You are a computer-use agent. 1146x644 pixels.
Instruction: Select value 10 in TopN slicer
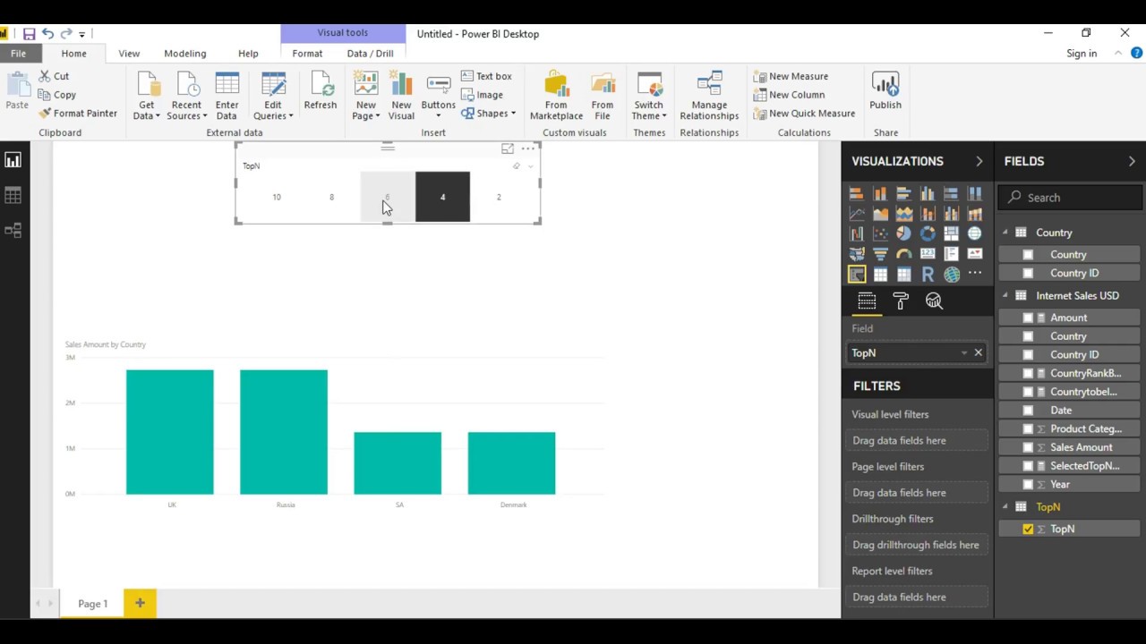click(277, 197)
